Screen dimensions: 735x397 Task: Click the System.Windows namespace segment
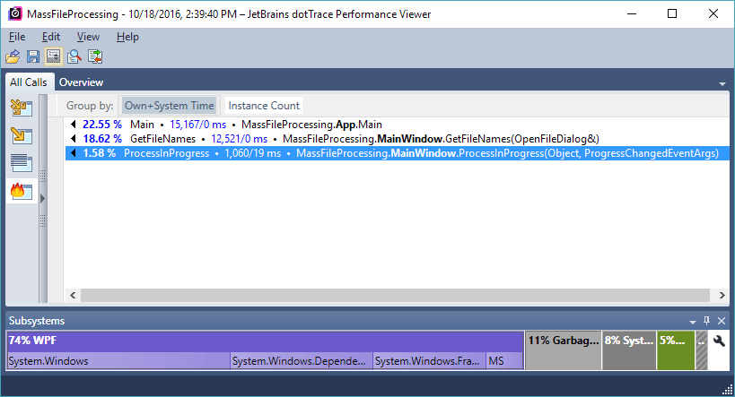click(118, 361)
